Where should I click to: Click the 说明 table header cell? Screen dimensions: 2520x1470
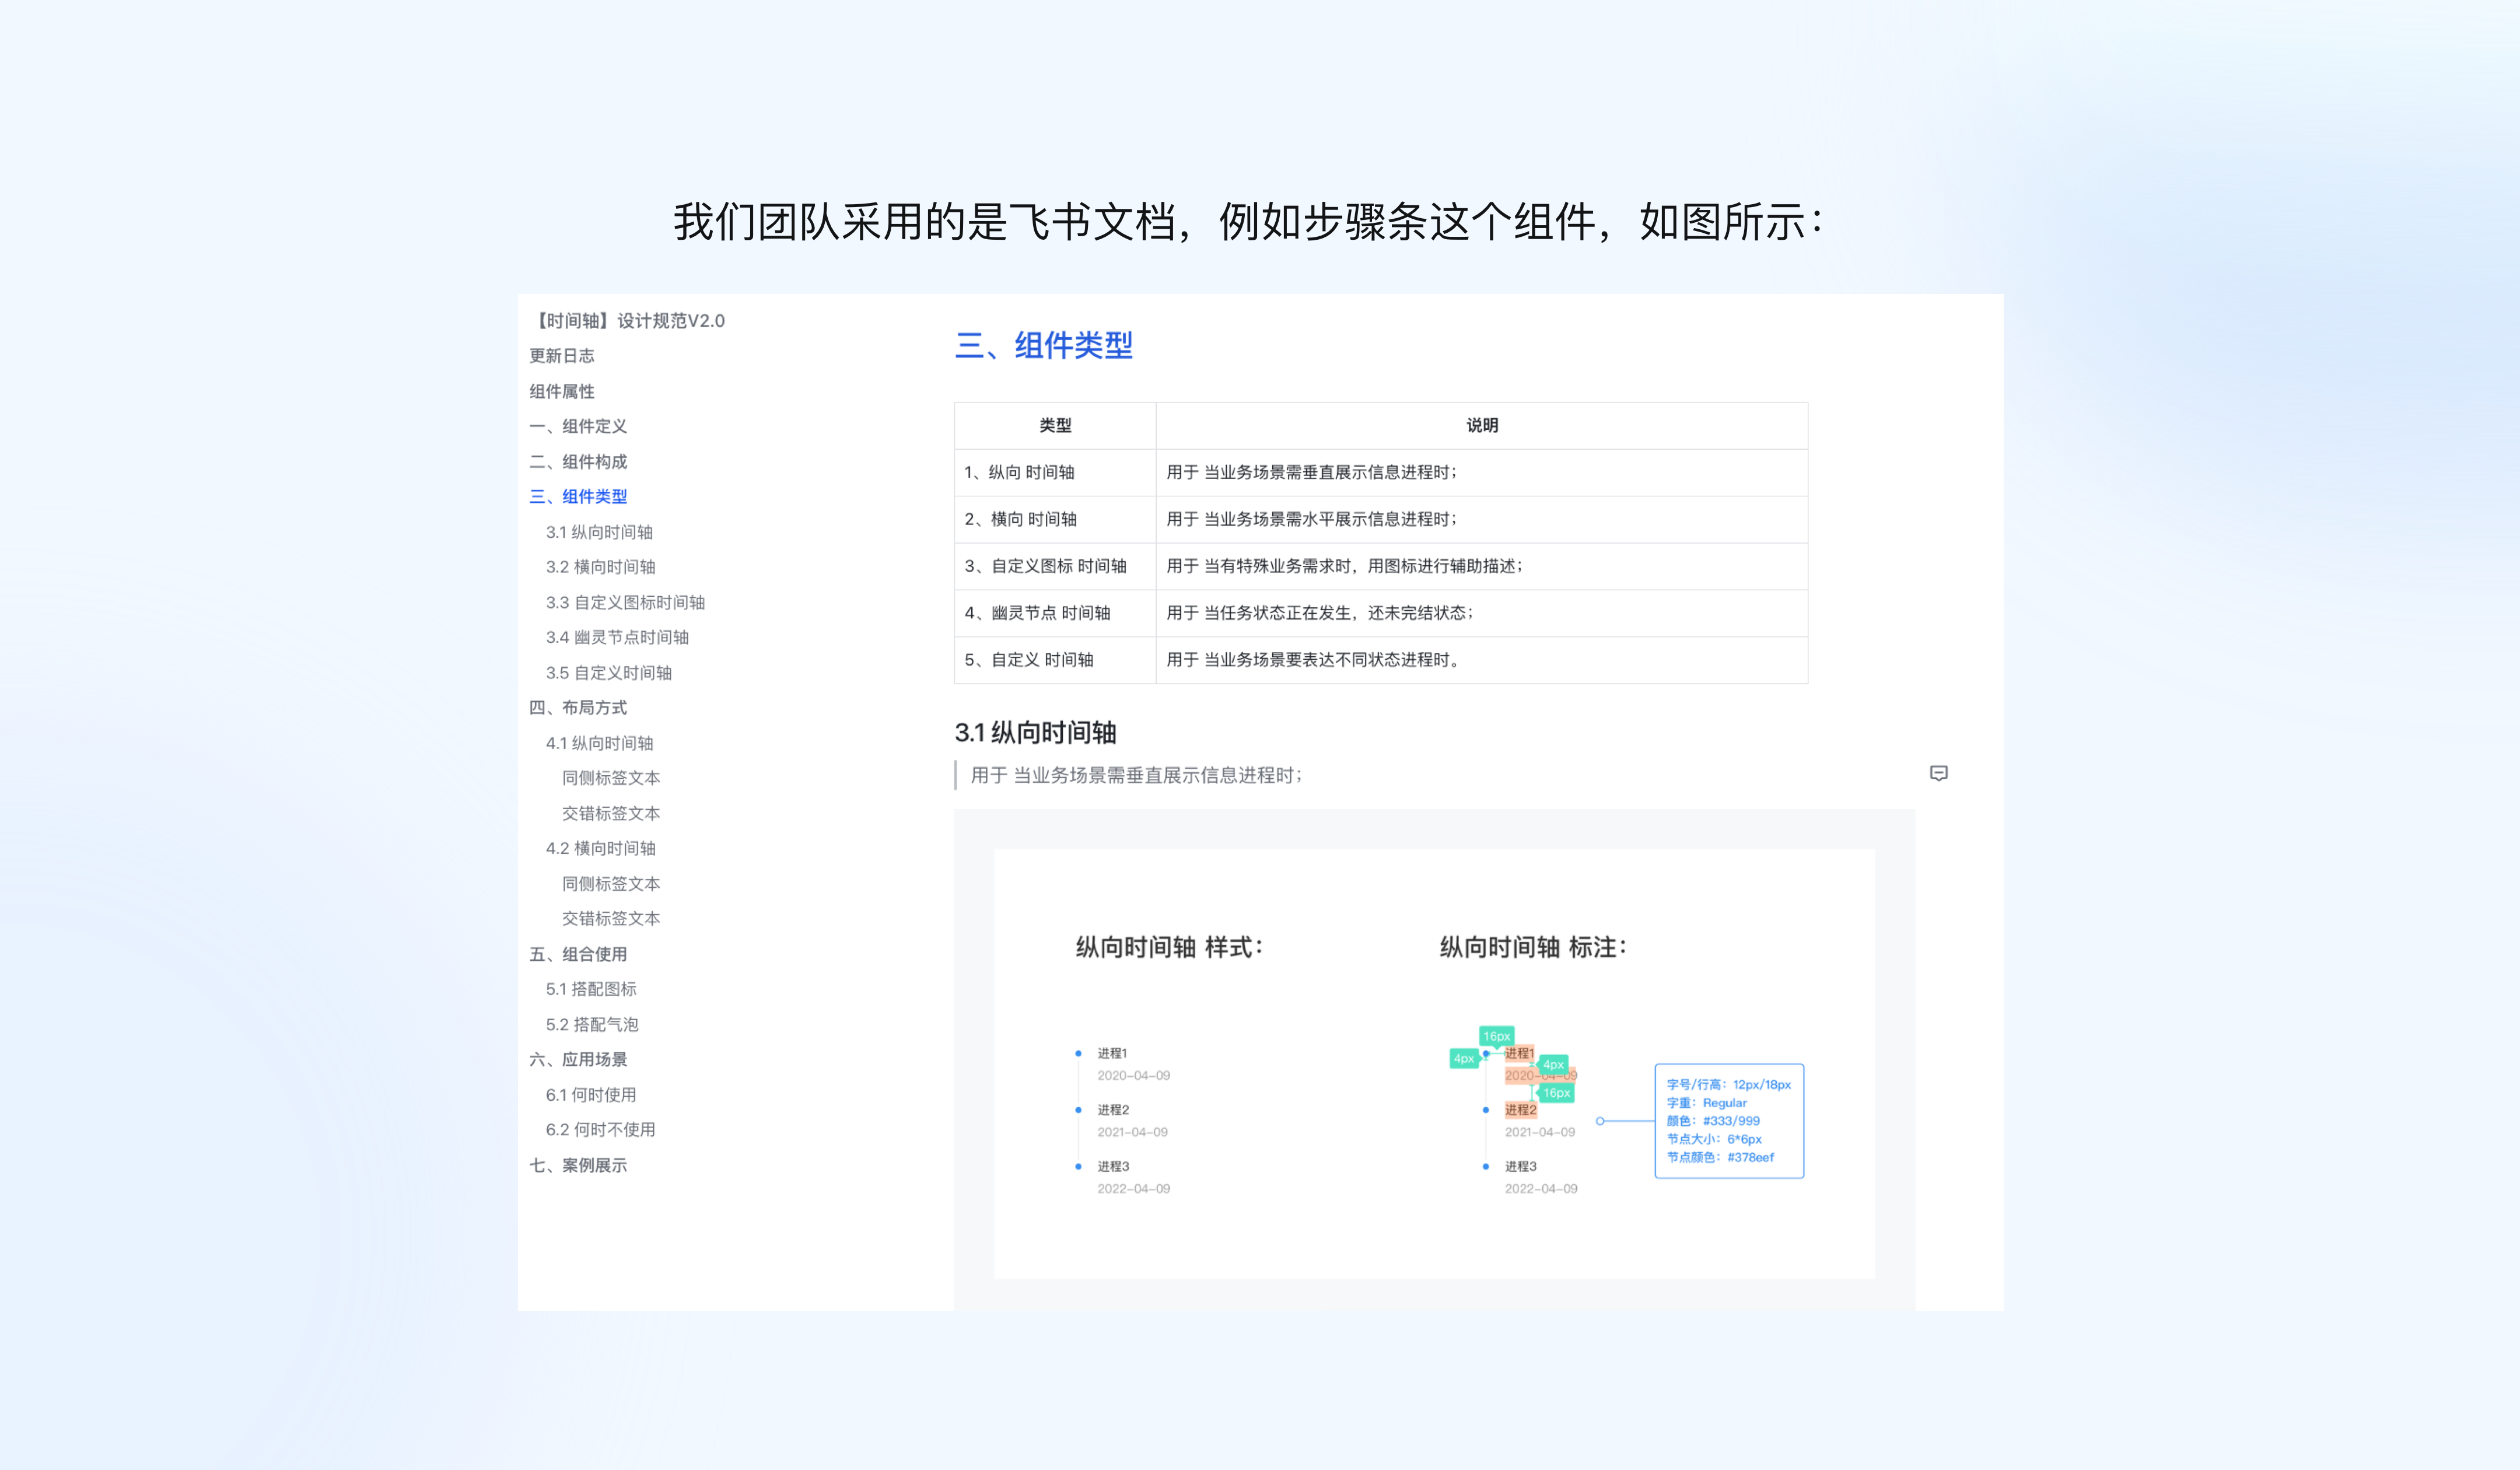[1482, 426]
